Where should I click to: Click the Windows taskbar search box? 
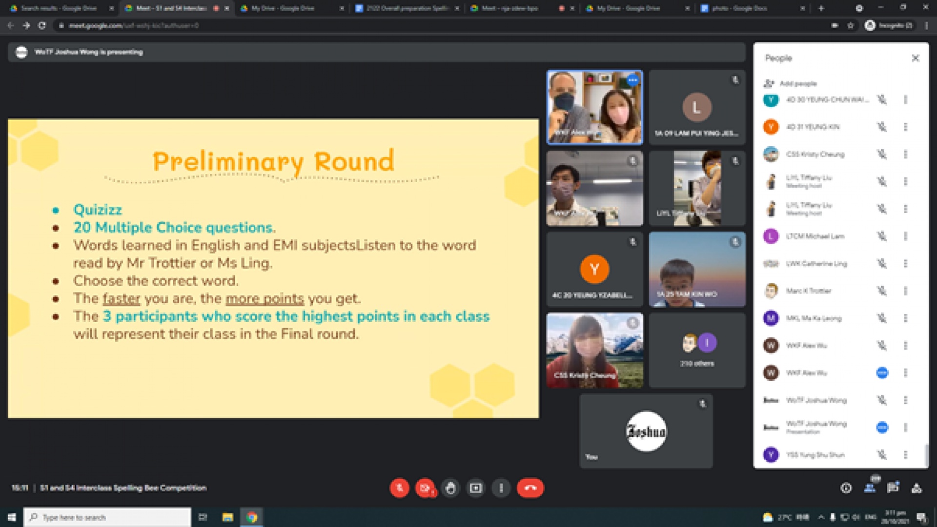click(107, 517)
